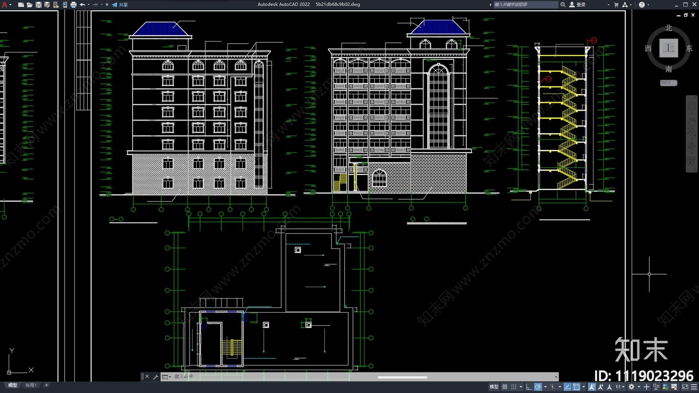Toggle 2D object snap
Image resolution: width=699 pixels, height=393 pixels.
coord(576,386)
